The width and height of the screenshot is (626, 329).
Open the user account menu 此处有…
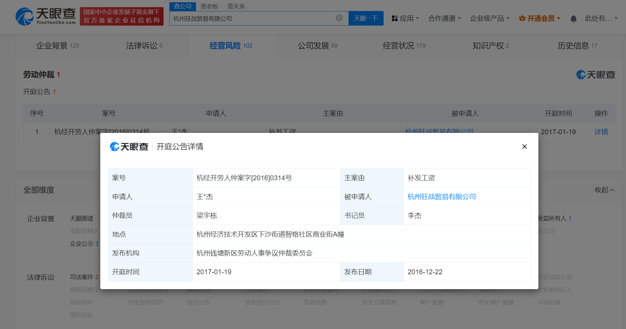coord(601,18)
